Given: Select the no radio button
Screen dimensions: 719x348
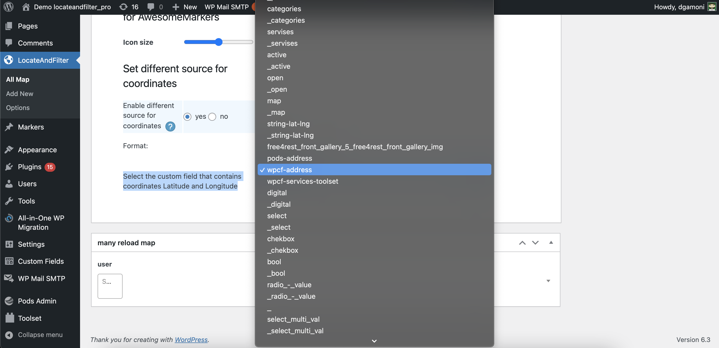Looking at the screenshot, I should (x=212, y=116).
